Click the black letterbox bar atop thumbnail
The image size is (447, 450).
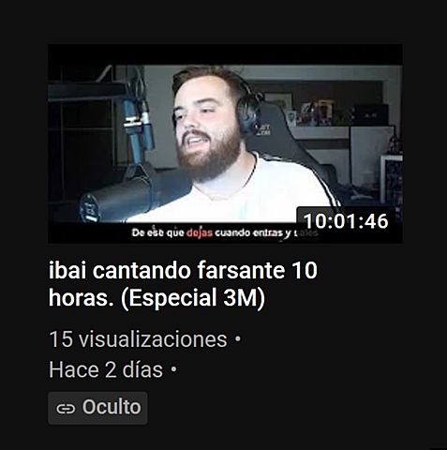[225, 54]
